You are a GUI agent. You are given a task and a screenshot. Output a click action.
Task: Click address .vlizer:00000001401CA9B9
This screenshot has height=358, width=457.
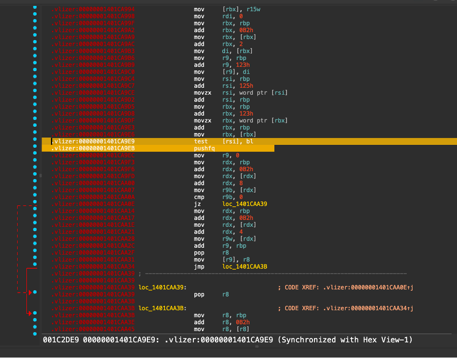pyautogui.click(x=93, y=65)
